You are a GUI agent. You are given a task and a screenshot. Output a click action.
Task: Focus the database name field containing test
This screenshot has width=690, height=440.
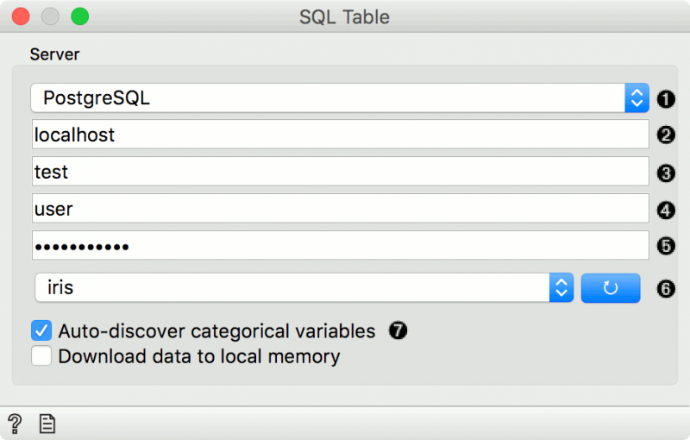340,172
